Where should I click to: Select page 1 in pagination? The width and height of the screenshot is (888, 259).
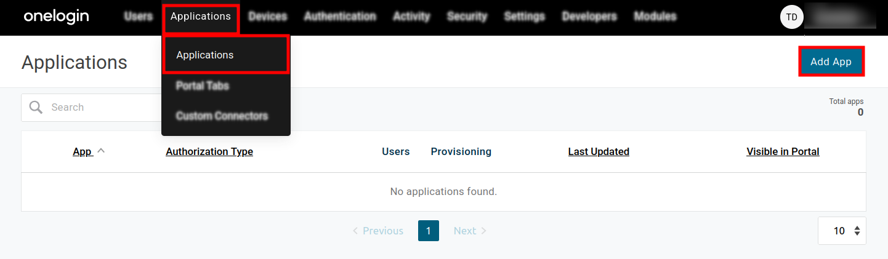pos(428,231)
